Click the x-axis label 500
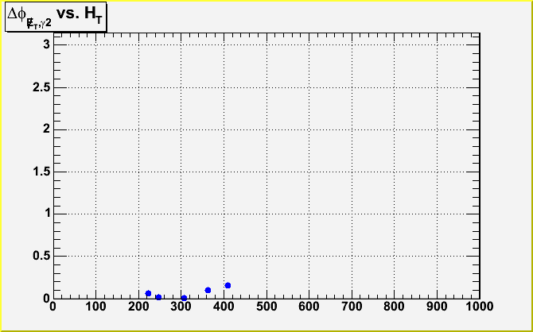533x332 pixels. [x=266, y=306]
